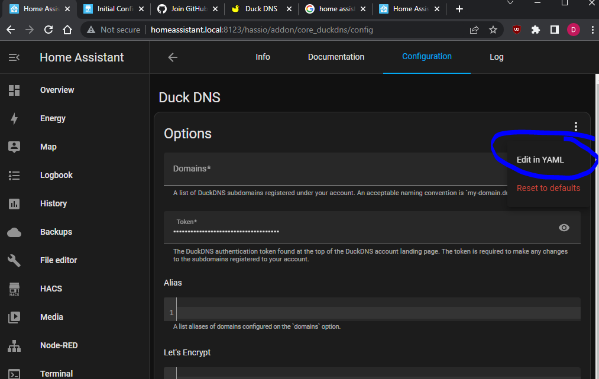The height and width of the screenshot is (379, 599).
Task: Open the Energy lightning icon
Action: click(x=14, y=119)
